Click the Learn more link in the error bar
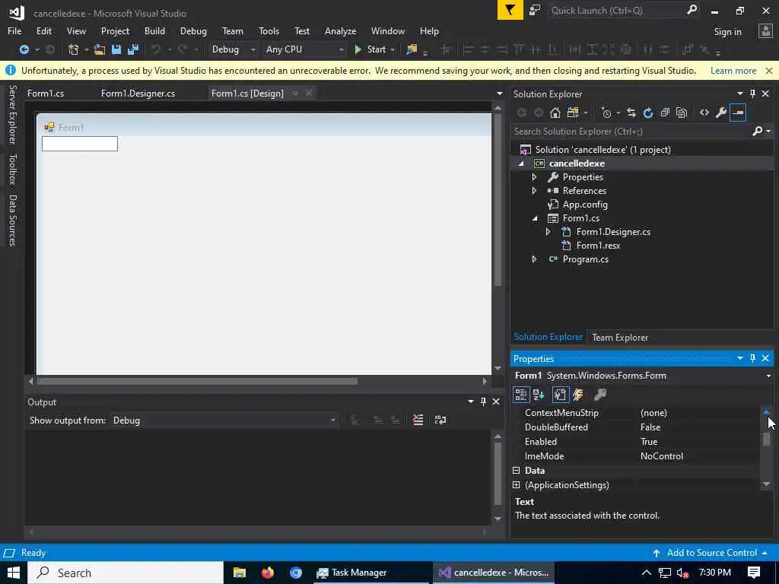The height and width of the screenshot is (584, 779). pos(733,71)
